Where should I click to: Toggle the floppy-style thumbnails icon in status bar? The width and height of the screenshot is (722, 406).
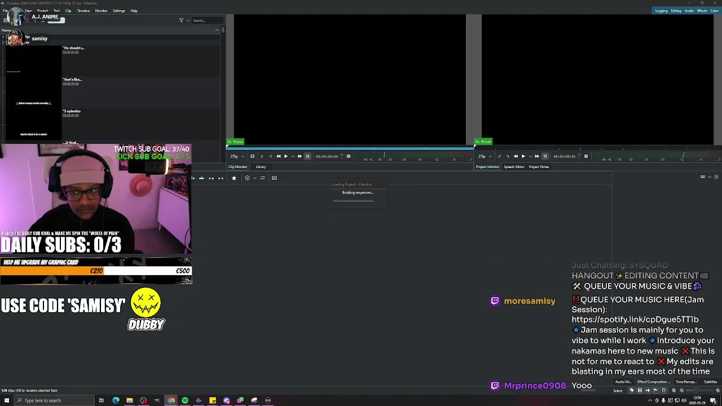[640, 390]
